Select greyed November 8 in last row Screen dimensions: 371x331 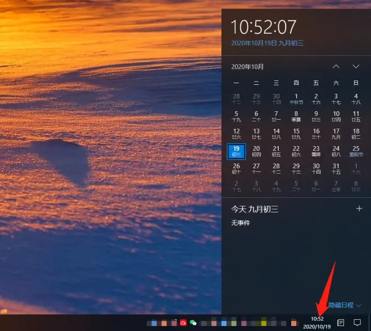tap(356, 186)
